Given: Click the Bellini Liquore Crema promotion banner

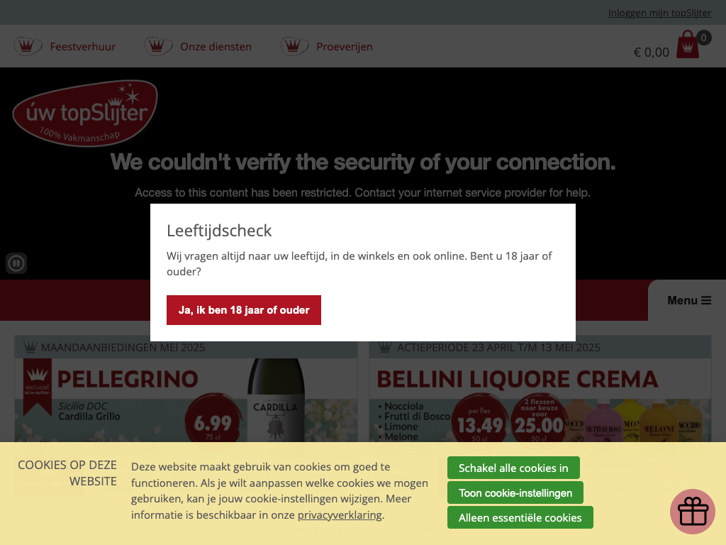Looking at the screenshot, I should [540, 400].
